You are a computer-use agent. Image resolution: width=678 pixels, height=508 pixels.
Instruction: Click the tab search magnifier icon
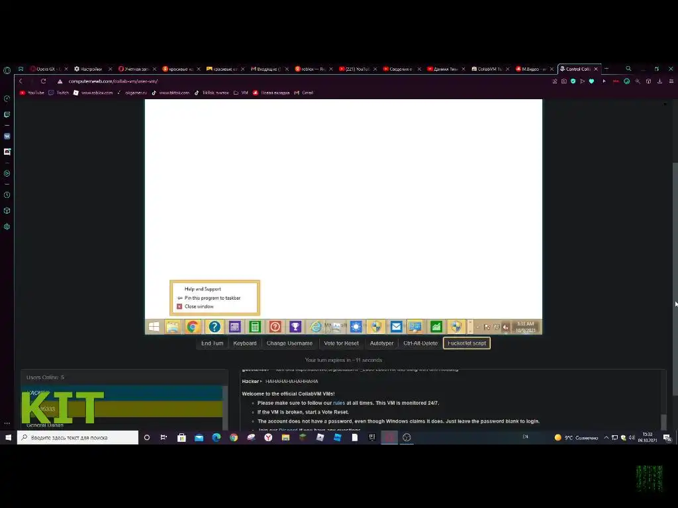628,69
